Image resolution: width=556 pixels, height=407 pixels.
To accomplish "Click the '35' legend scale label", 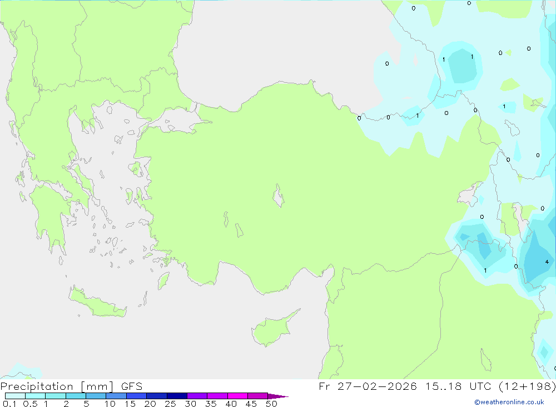I will coord(211,404).
